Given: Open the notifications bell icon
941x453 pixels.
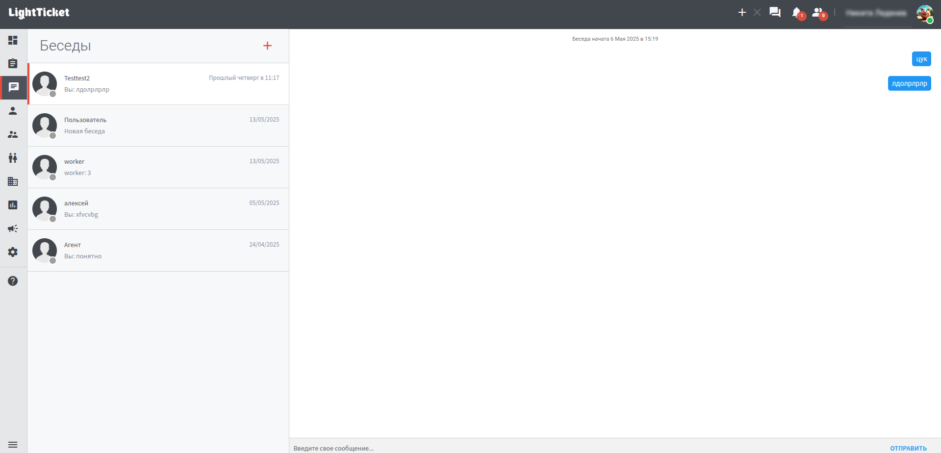Looking at the screenshot, I should tap(797, 13).
